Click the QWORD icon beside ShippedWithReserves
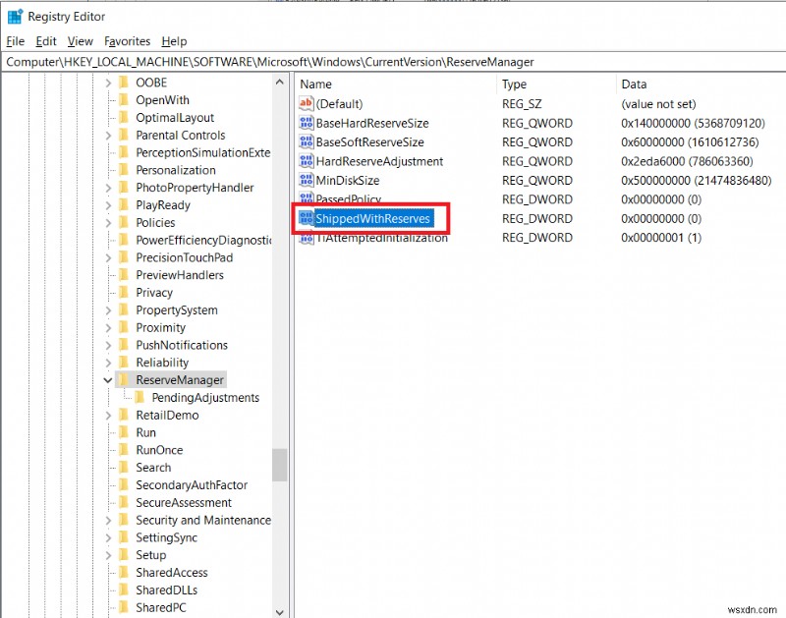 coord(305,218)
